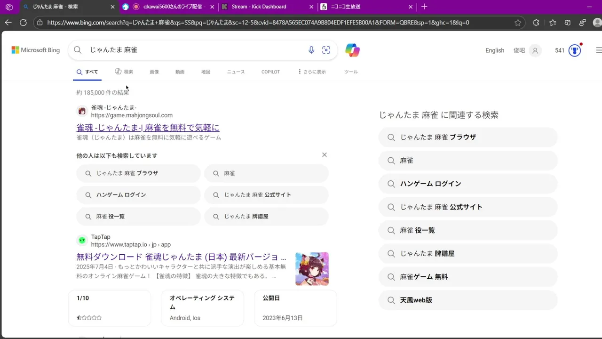The width and height of the screenshot is (602, 339).
Task: Click the www.taptap.io › jp › app URL
Action: [x=131, y=245]
